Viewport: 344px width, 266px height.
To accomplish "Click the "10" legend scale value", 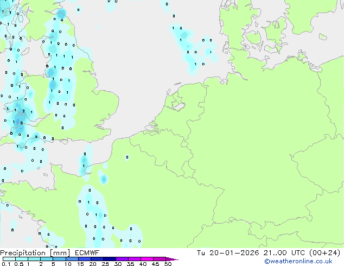I will point(68,264).
